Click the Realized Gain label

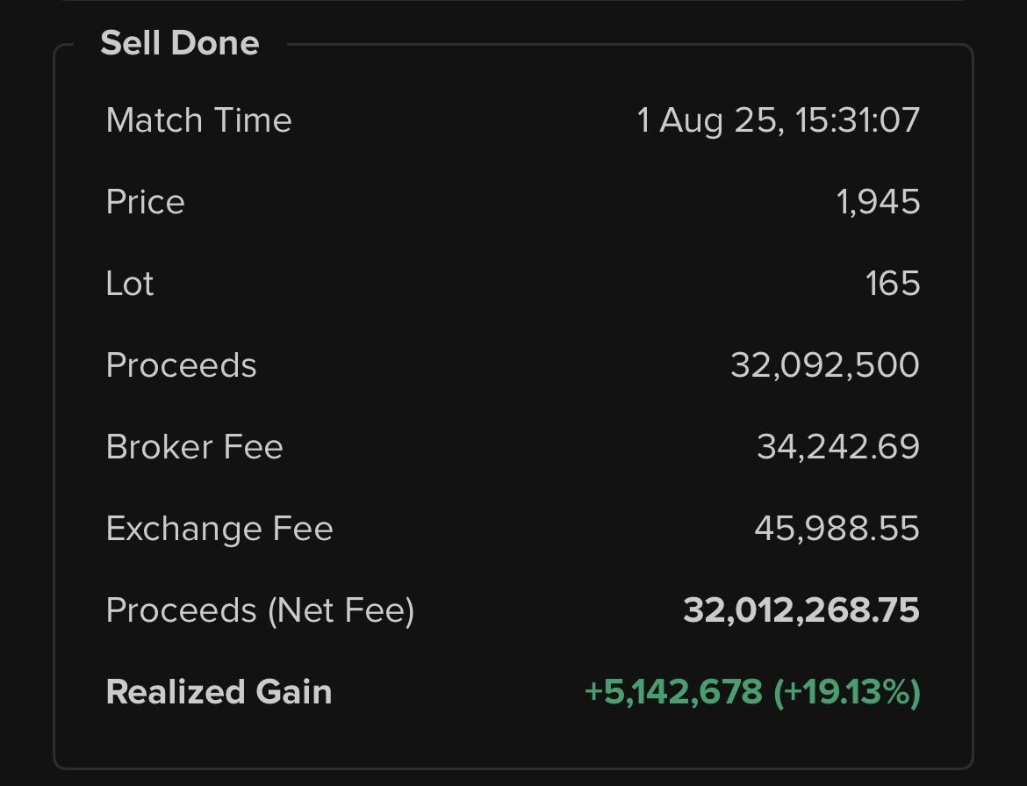tap(219, 692)
